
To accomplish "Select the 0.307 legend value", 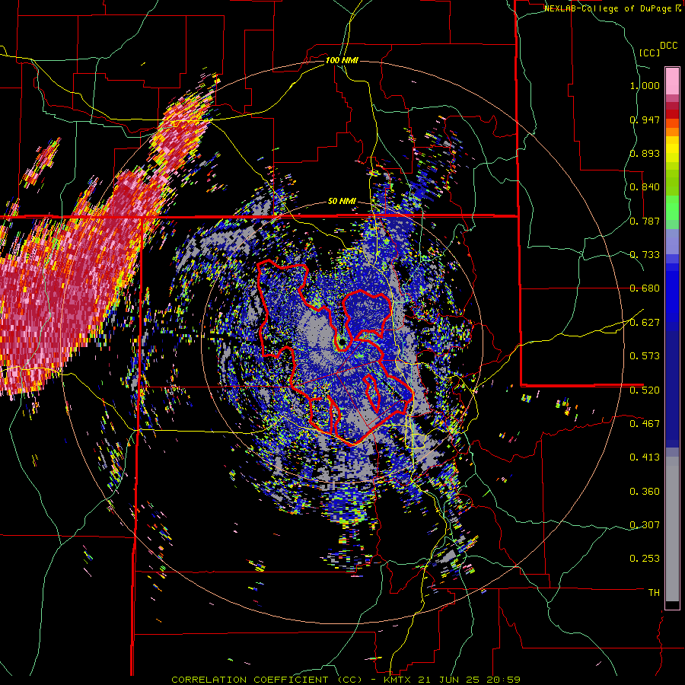I will click(x=645, y=524).
